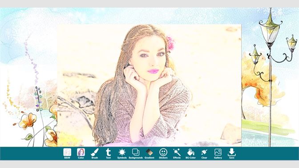Select the Brush tool
This screenshot has width=299, height=168.
[x=95, y=153]
